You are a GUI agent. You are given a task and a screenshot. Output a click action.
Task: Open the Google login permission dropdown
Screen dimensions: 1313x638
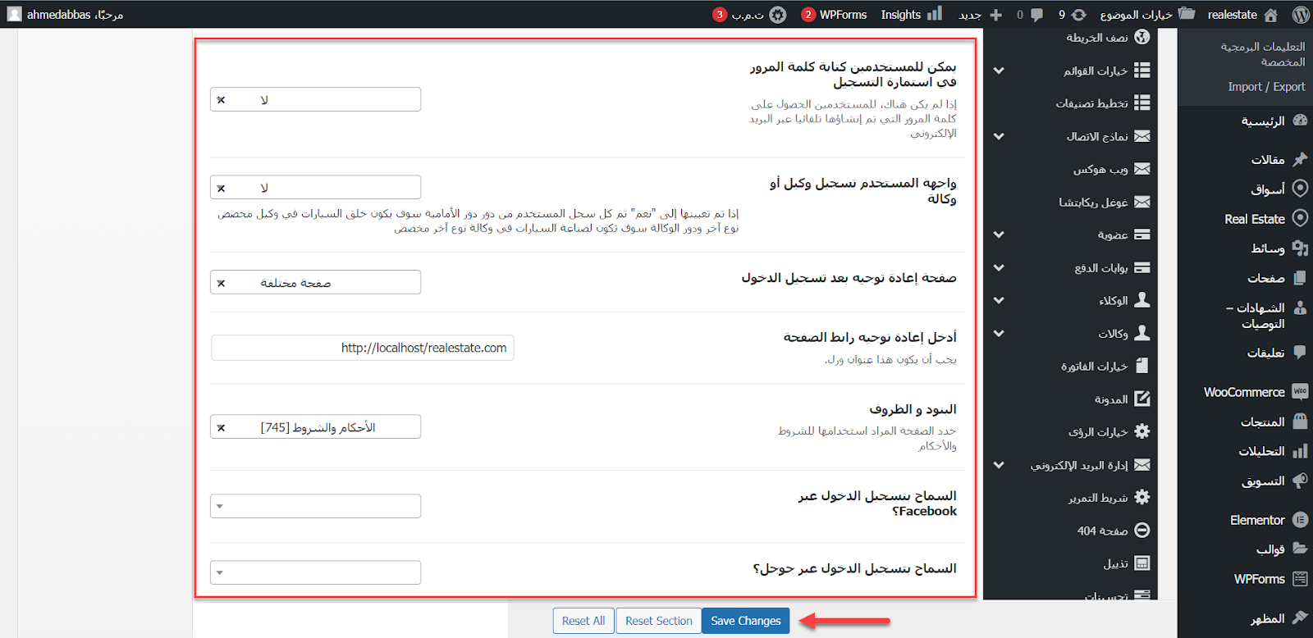(x=315, y=572)
